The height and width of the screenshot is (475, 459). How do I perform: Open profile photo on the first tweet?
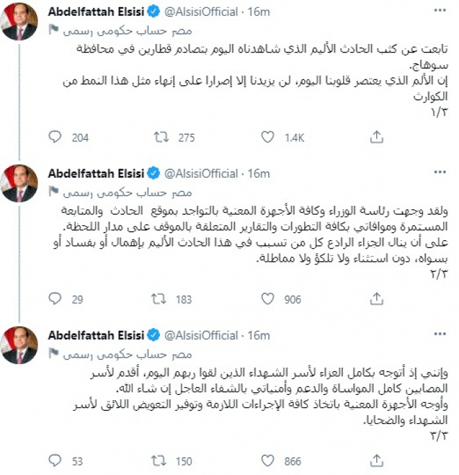point(21,22)
